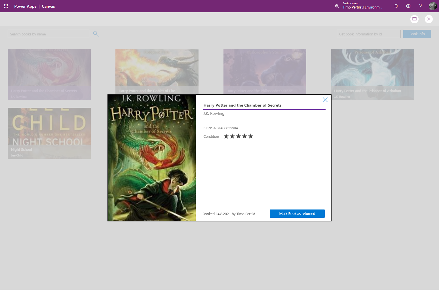Click the Search books by name field
The image size is (439, 290).
(x=48, y=34)
